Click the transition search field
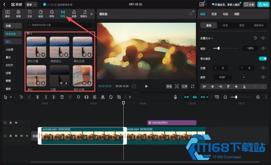 point(59,25)
